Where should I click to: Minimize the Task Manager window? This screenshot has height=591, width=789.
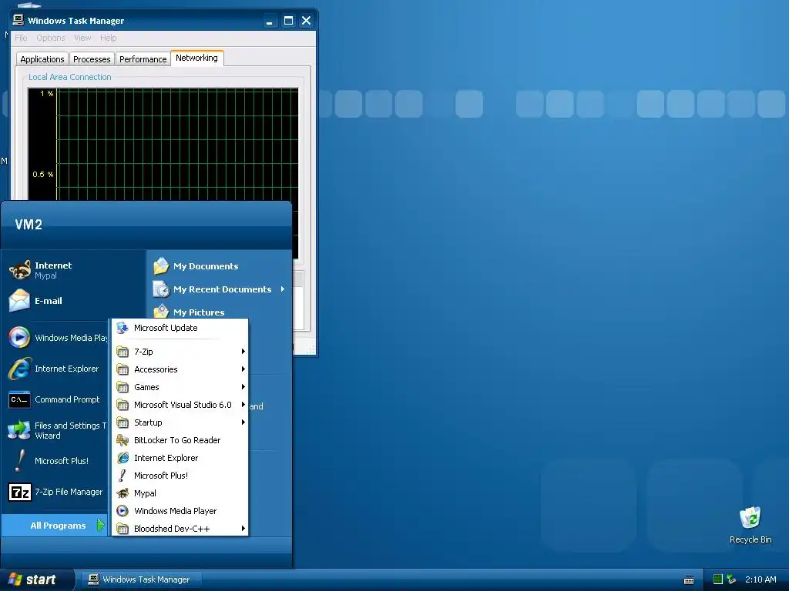pos(270,21)
